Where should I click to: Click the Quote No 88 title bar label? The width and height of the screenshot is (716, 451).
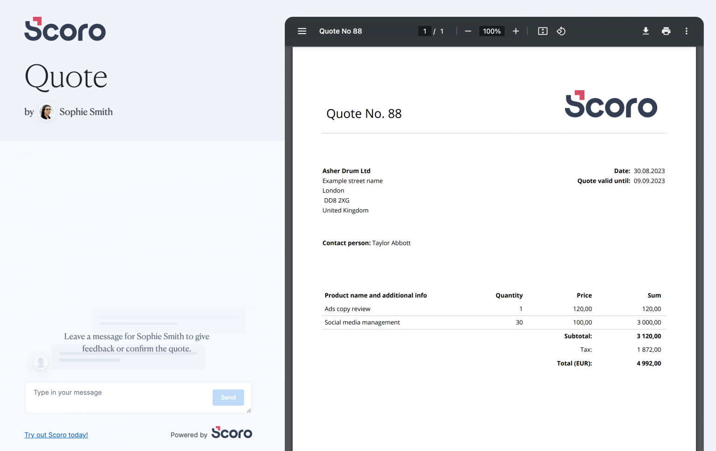pos(340,31)
